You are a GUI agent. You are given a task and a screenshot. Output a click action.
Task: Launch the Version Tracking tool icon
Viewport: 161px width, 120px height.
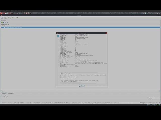[7, 22]
